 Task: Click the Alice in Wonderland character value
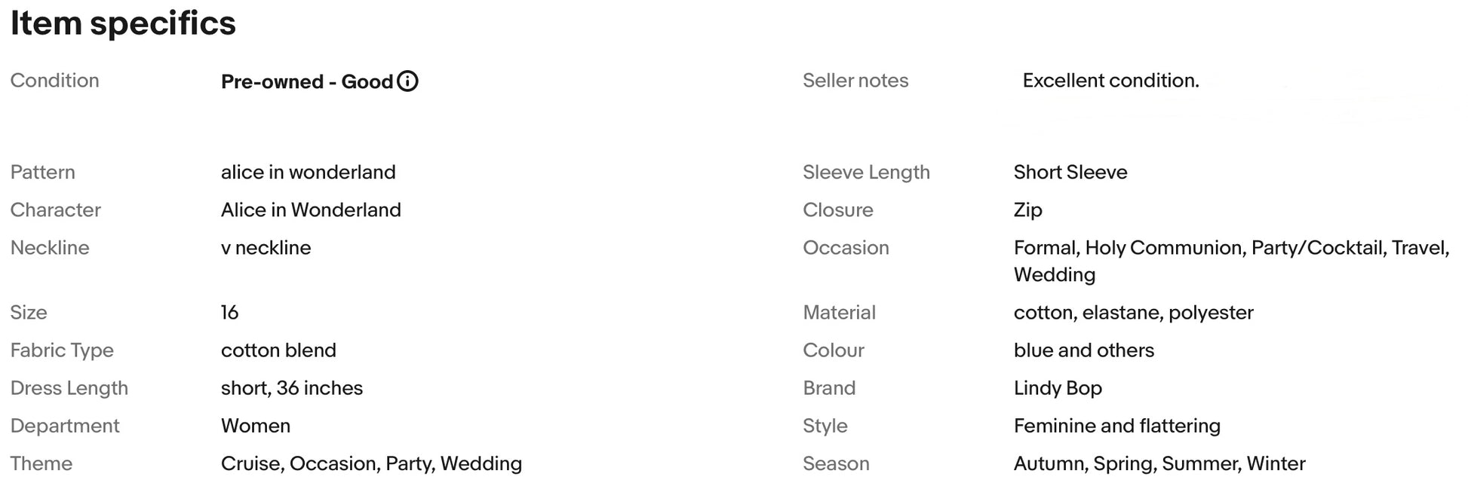[x=311, y=210]
